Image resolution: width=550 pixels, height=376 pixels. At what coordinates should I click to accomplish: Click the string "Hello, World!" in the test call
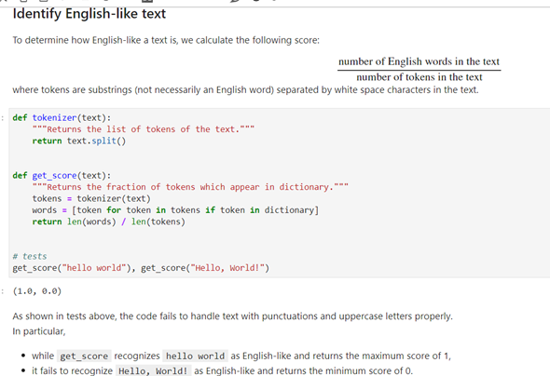click(227, 268)
